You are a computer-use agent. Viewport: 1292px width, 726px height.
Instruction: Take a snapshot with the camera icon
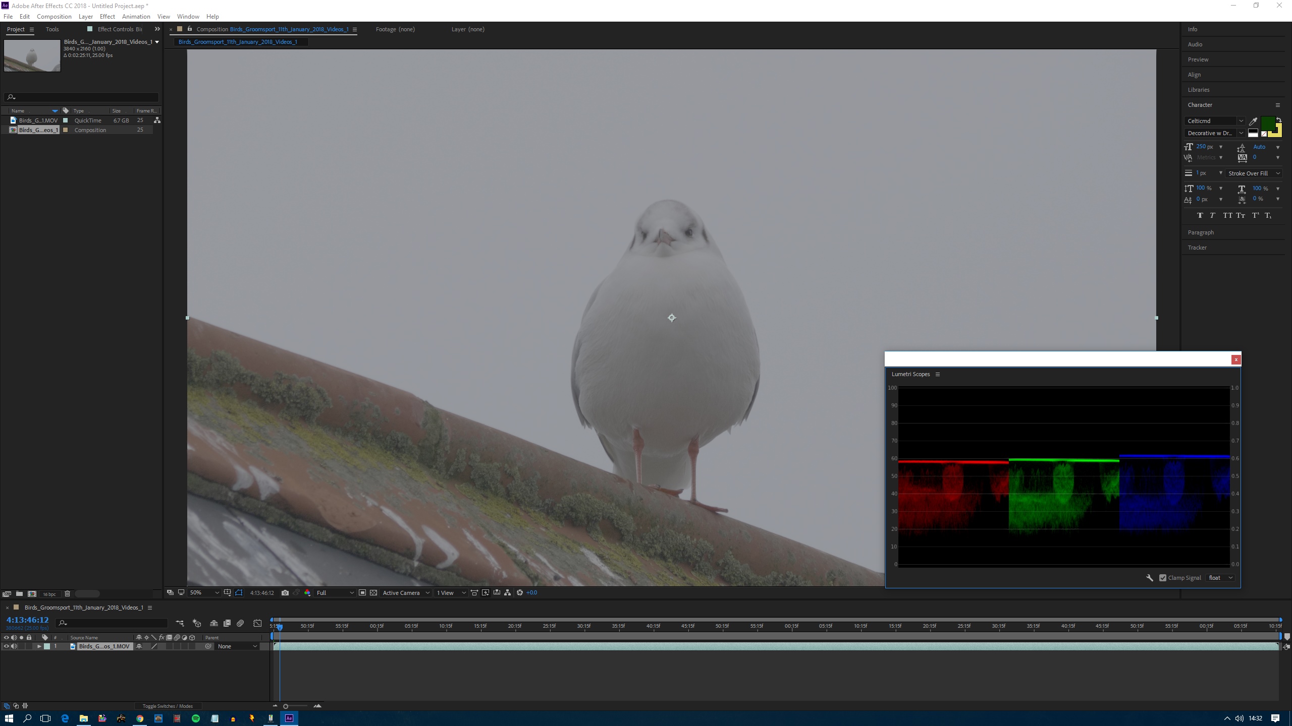click(x=285, y=593)
